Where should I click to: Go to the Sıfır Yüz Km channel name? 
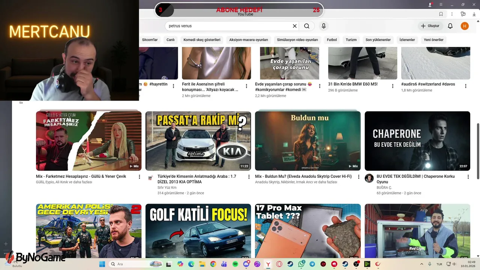(167, 187)
